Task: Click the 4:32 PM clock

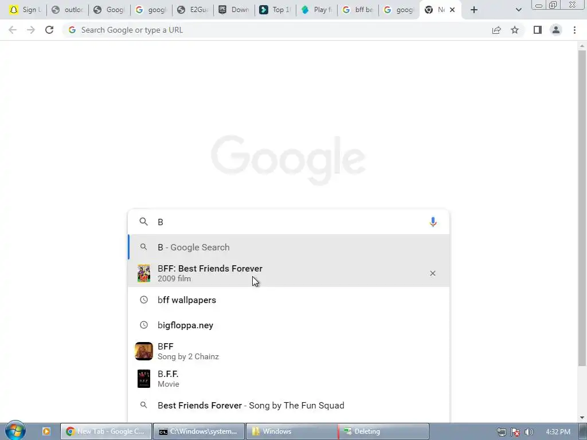Action: click(x=558, y=432)
